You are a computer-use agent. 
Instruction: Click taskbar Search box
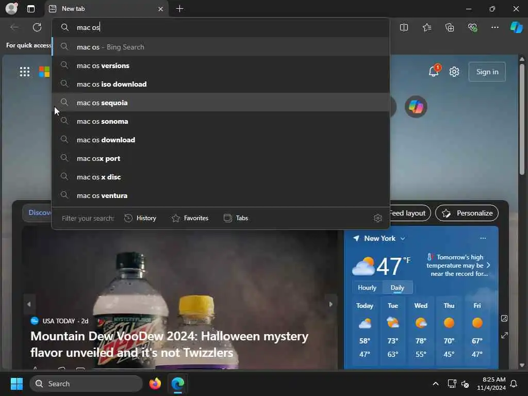pos(86,384)
